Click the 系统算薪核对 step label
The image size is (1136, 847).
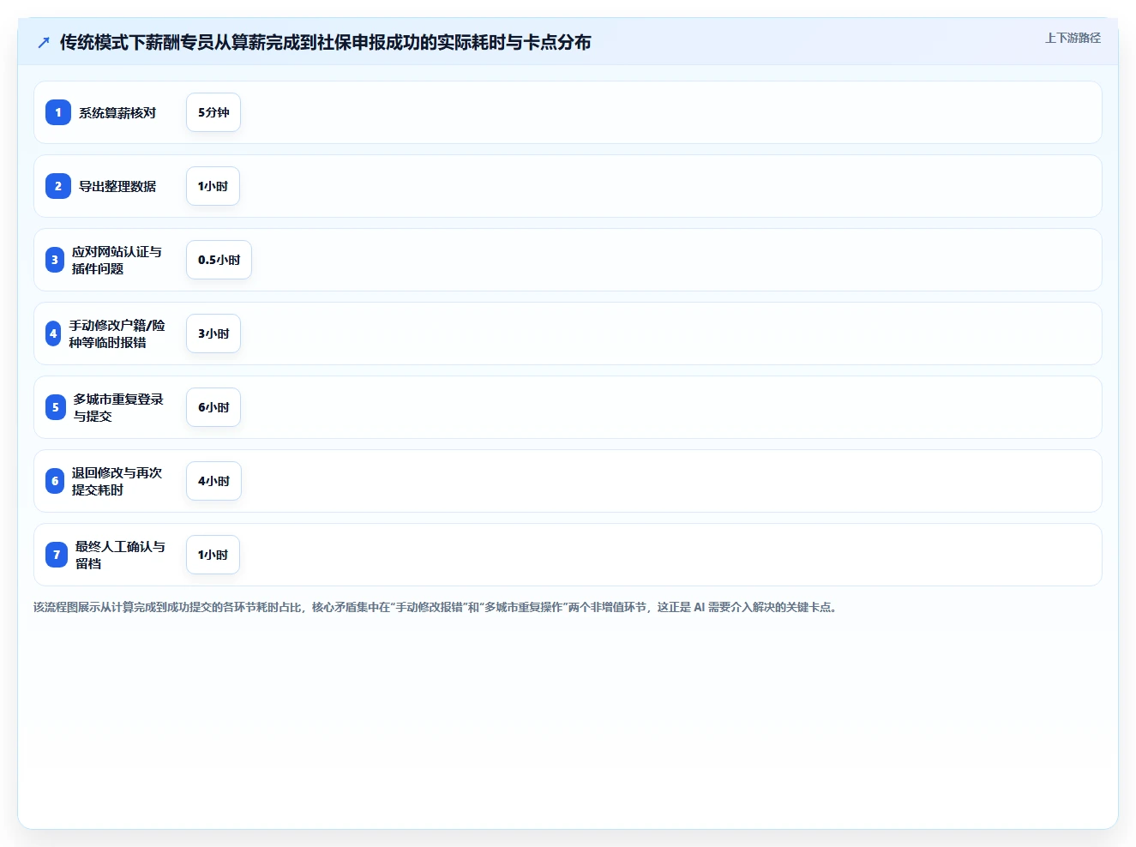tap(117, 112)
